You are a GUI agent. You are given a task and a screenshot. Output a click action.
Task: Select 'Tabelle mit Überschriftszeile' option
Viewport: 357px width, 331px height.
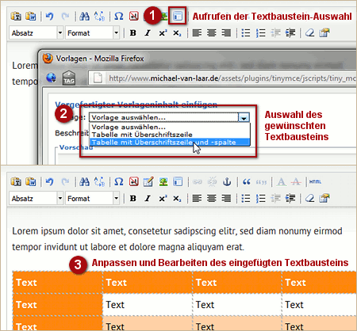[170, 135]
